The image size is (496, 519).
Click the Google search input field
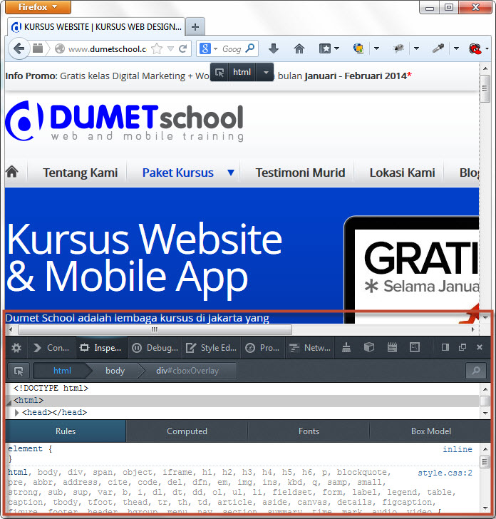point(232,49)
